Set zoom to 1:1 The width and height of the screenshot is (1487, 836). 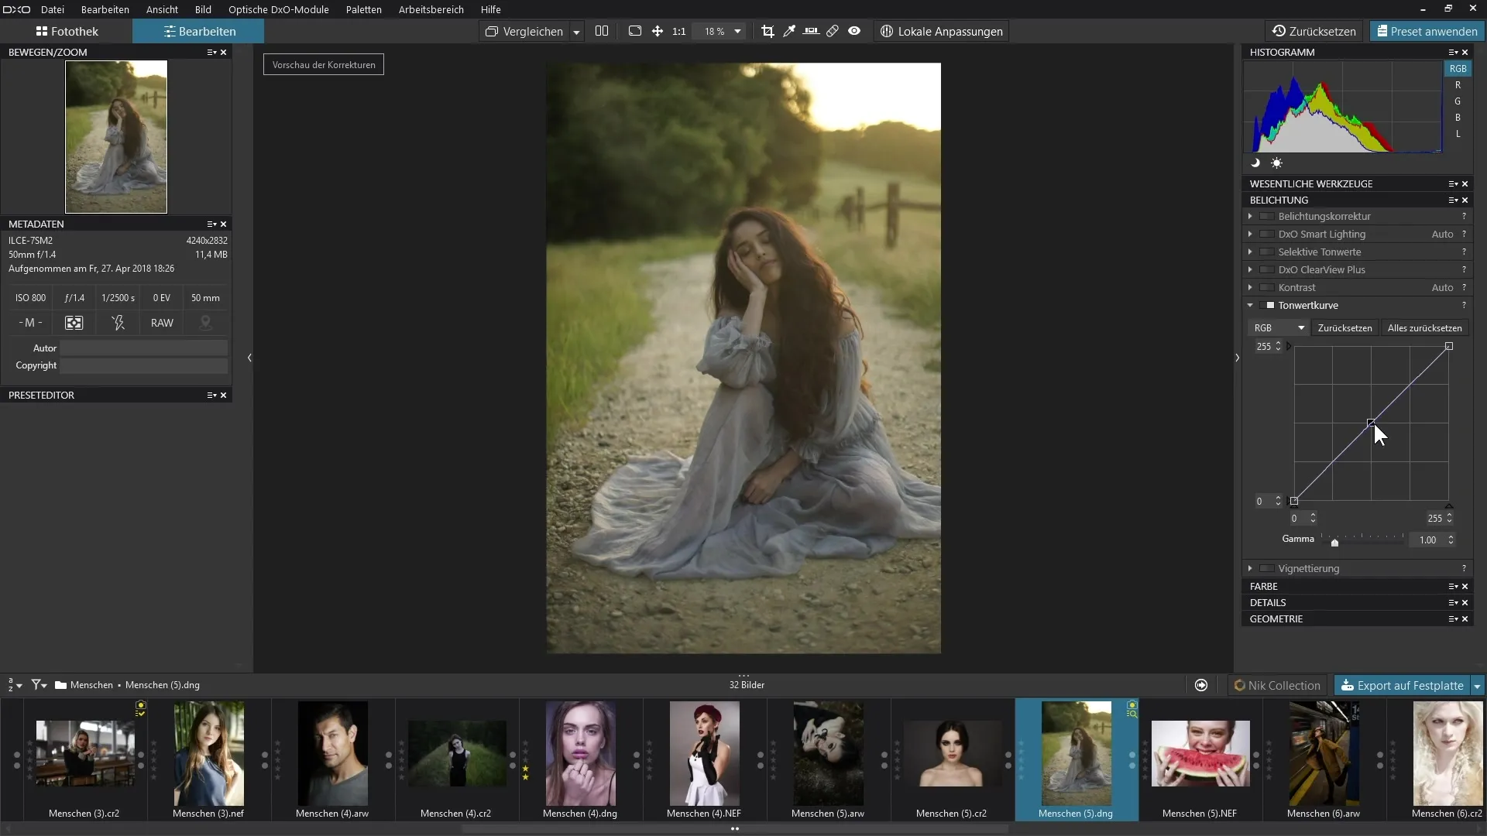coord(679,32)
